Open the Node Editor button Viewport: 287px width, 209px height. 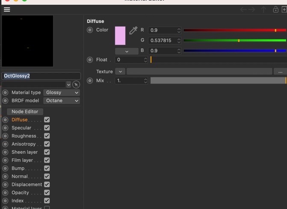point(25,111)
